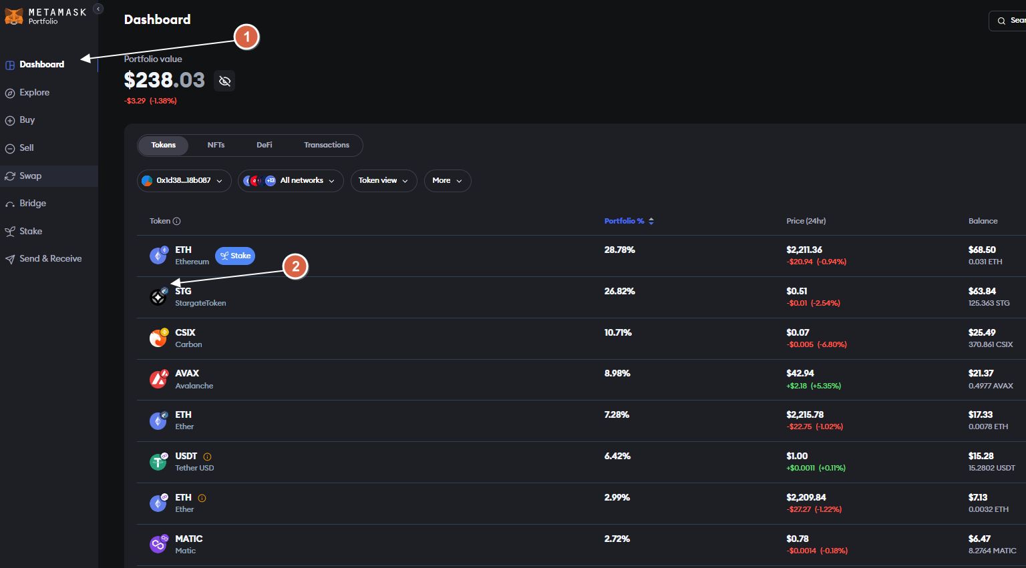The image size is (1026, 568).
Task: Click the search magnifier icon at the top right
Action: [1001, 21]
